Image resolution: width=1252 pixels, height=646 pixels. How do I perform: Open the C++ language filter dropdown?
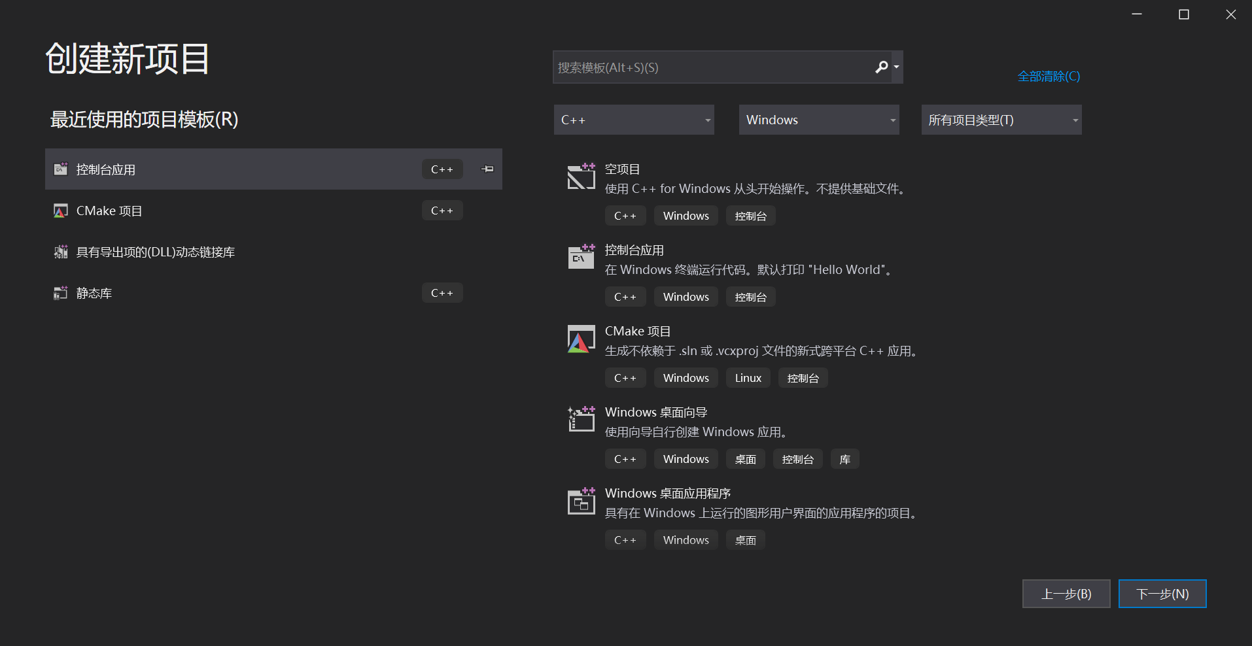click(633, 120)
